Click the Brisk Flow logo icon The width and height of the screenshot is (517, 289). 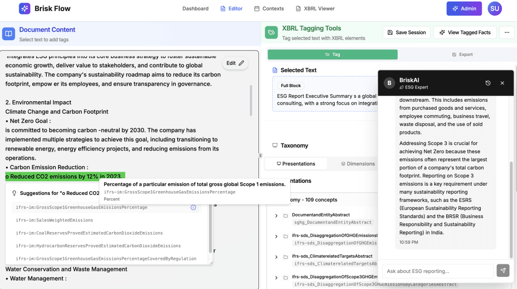click(x=25, y=9)
